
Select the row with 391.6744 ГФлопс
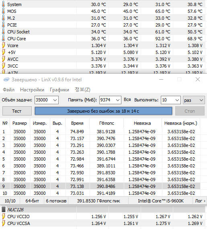100,159
